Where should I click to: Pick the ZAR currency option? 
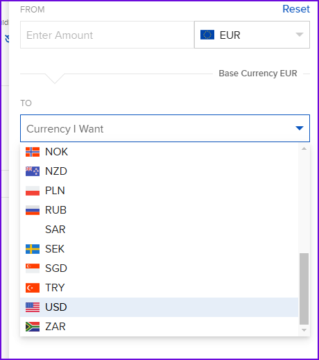tap(159, 327)
